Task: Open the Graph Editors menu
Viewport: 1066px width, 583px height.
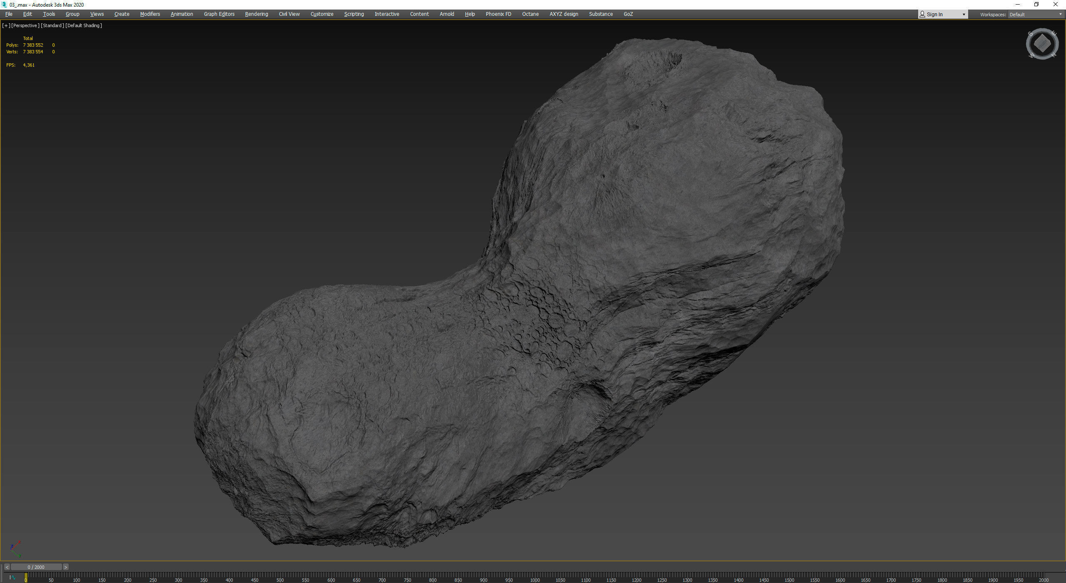Action: [x=219, y=14]
